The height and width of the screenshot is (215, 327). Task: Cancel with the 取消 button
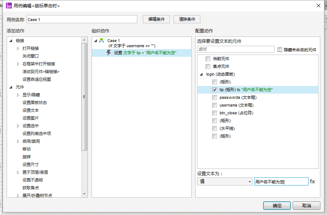tap(306, 206)
